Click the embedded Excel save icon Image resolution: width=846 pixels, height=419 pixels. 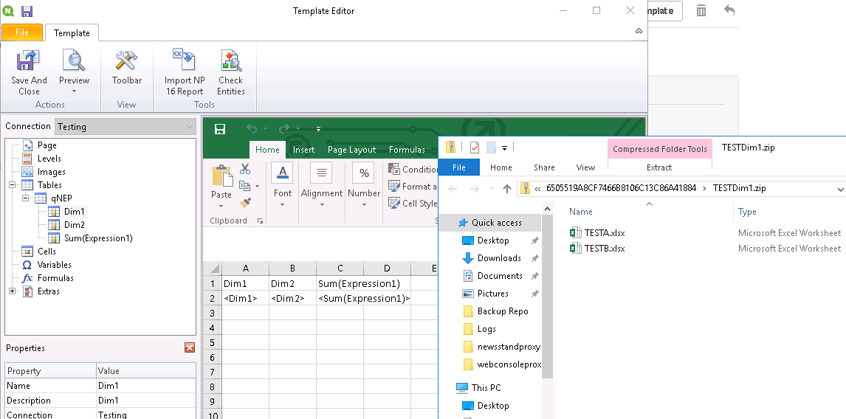point(220,129)
